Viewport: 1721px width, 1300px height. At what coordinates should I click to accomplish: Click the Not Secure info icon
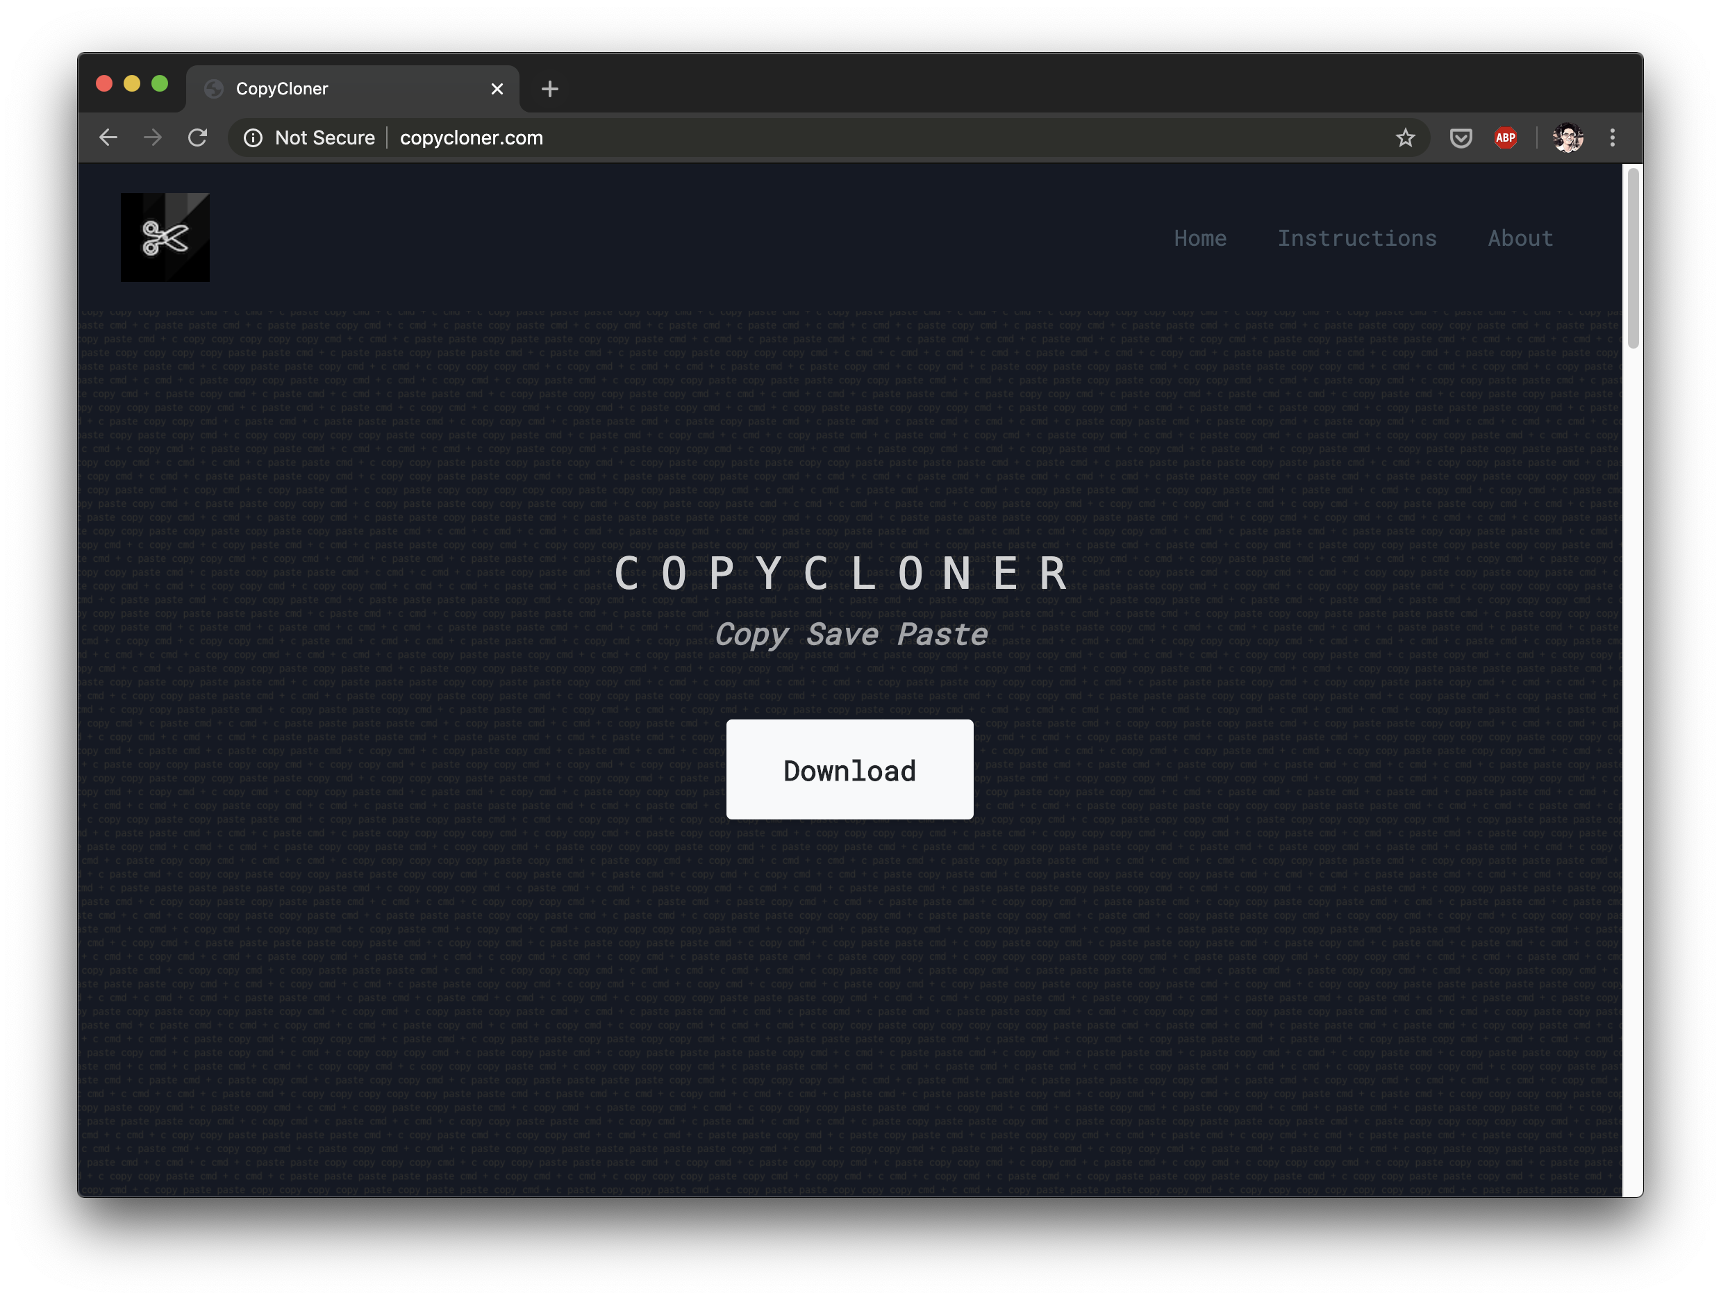[x=253, y=137]
